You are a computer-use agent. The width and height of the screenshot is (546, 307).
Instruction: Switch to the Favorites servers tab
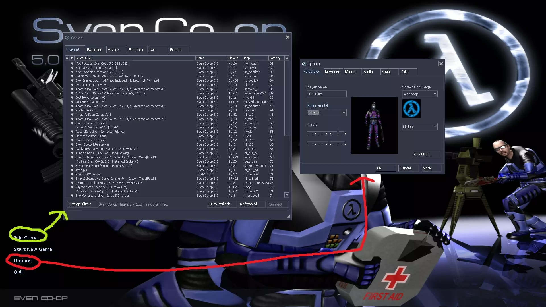(94, 50)
